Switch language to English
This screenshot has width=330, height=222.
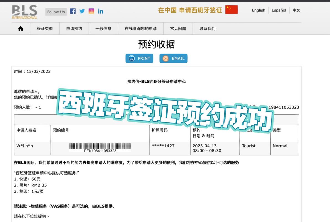(259, 10)
